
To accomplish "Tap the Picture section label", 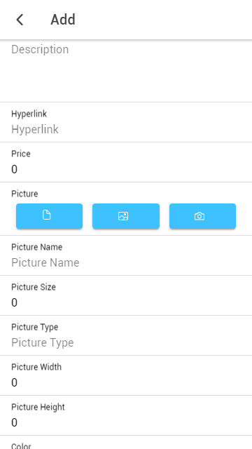I will (x=24, y=194).
